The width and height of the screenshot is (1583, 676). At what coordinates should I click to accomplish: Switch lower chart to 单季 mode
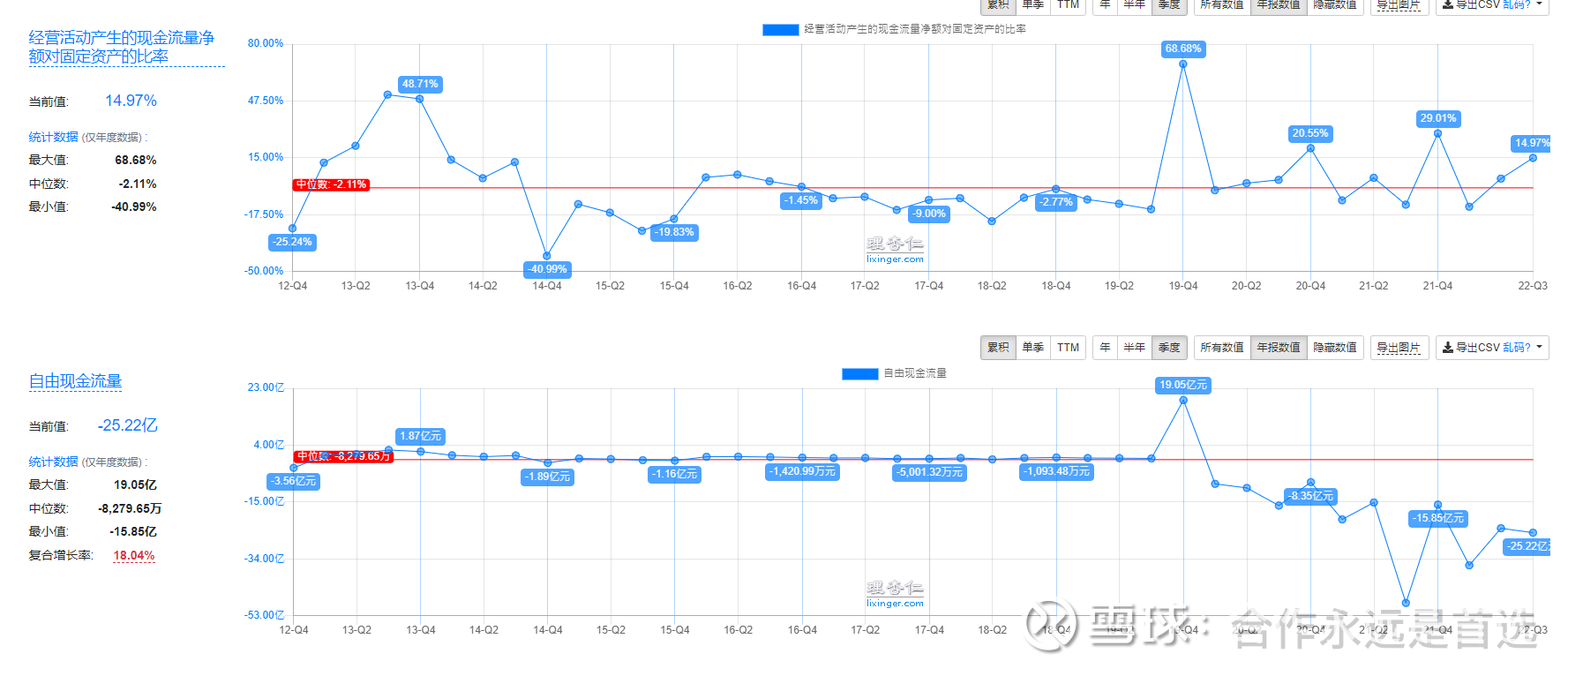[x=1033, y=348]
